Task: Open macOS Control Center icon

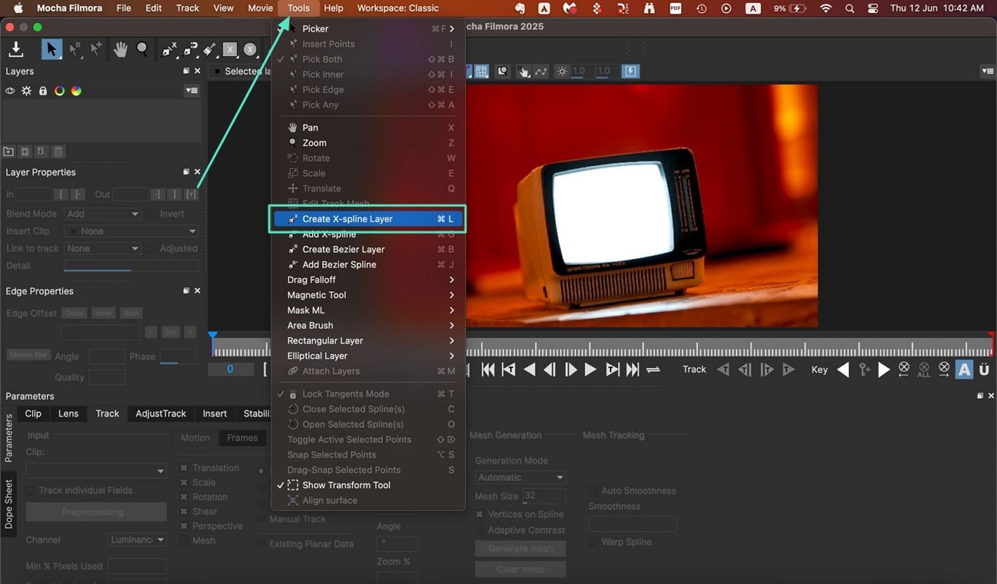Action: pyautogui.click(x=873, y=8)
